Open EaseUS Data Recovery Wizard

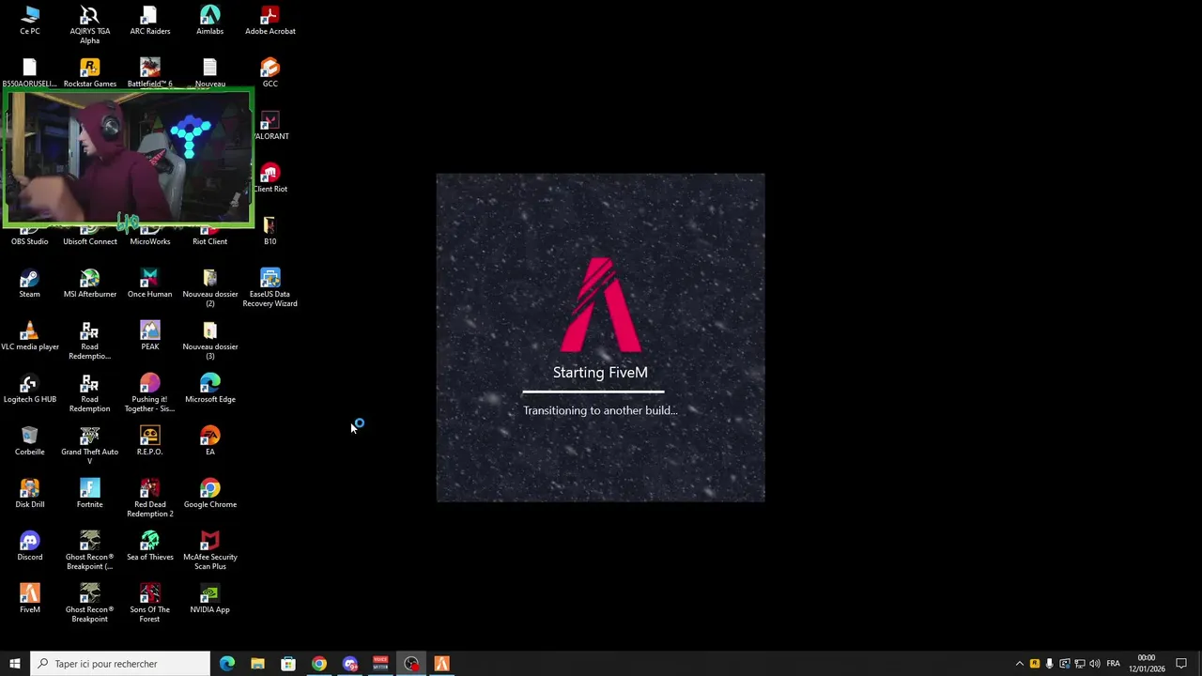pyautogui.click(x=270, y=288)
